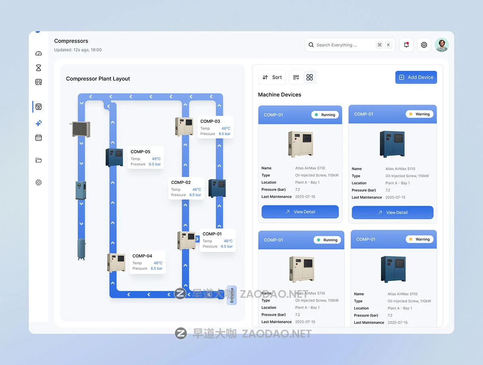Open the folder icon in sidebar

39,160
